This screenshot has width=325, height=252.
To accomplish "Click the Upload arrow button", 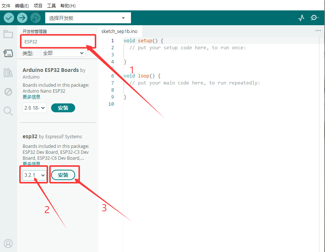I will pyautogui.click(x=22, y=18).
